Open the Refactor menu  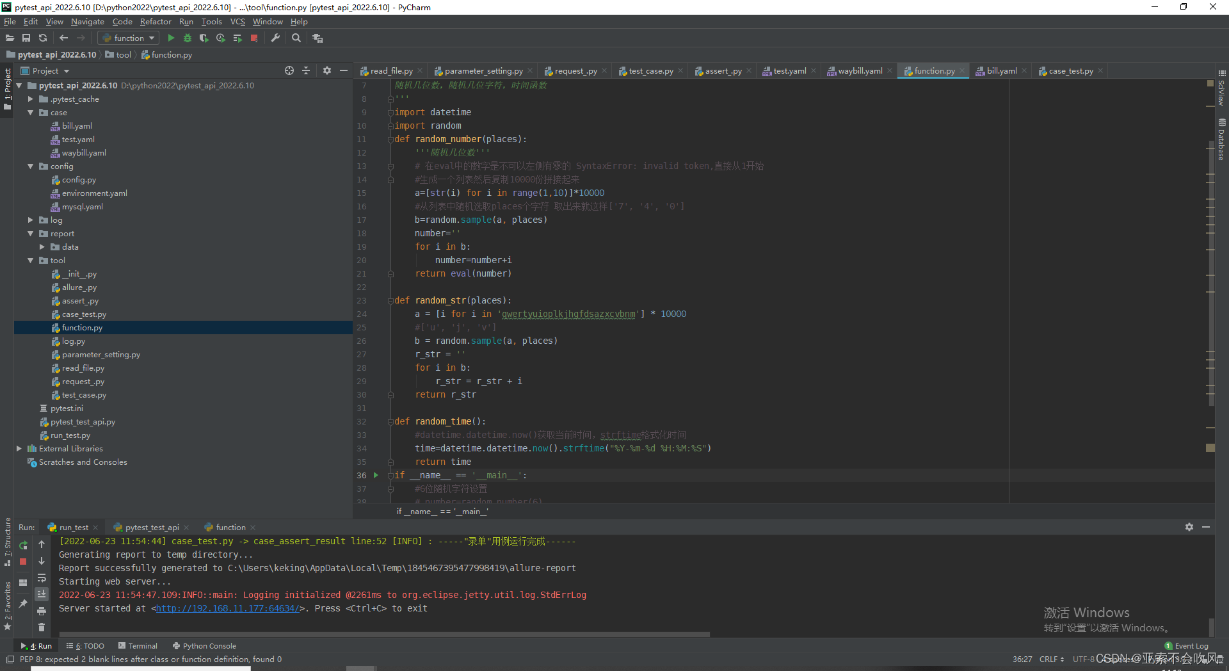(x=156, y=22)
